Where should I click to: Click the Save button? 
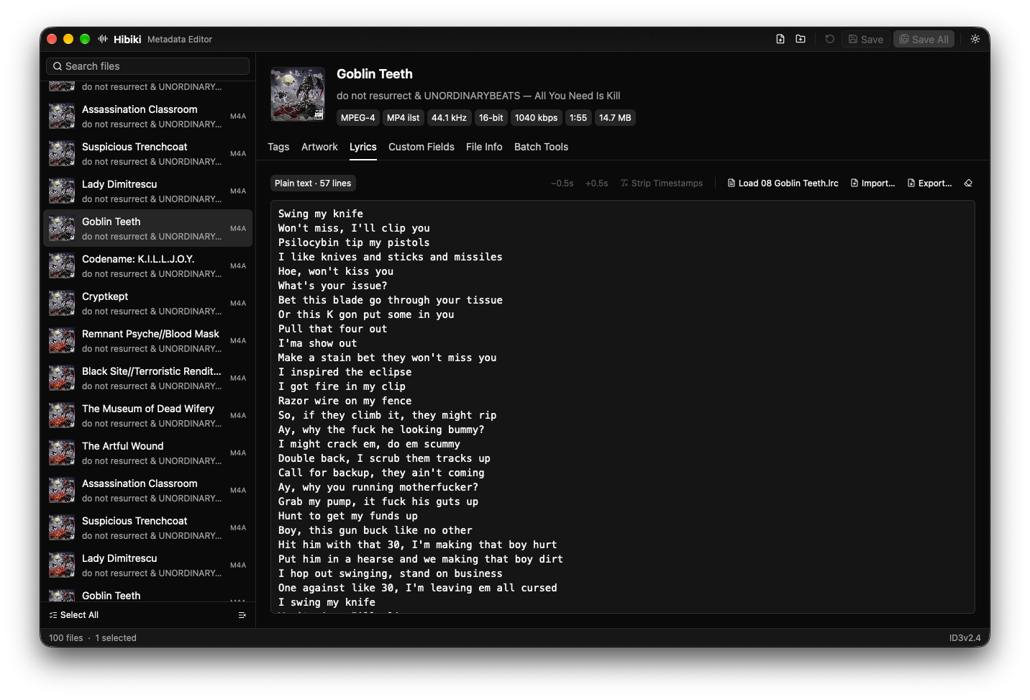coord(866,39)
